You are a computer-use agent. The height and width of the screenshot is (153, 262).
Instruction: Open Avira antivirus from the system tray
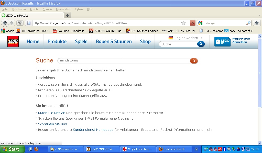pyautogui.click(x=220, y=149)
